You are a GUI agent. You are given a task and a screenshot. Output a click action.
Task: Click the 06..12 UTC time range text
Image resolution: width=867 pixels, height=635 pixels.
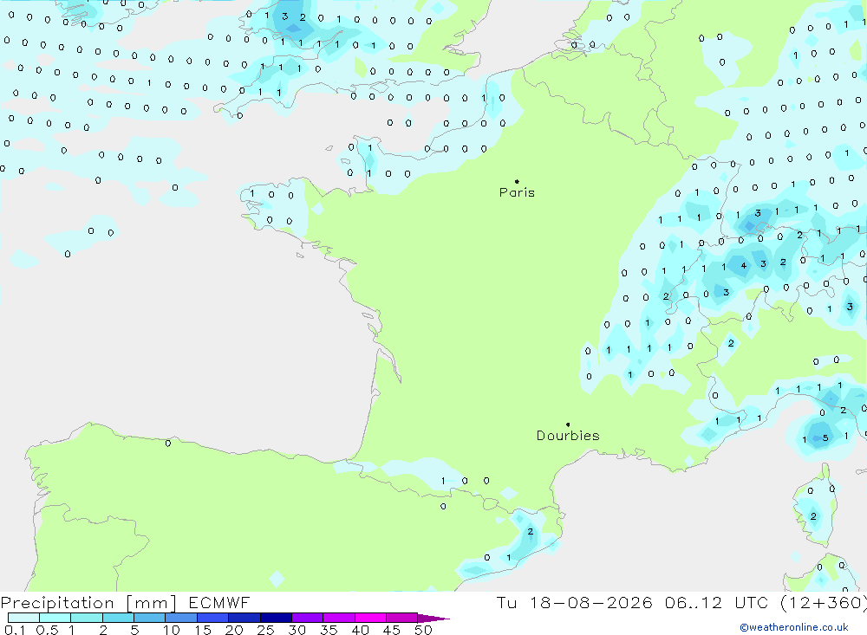pyautogui.click(x=716, y=602)
